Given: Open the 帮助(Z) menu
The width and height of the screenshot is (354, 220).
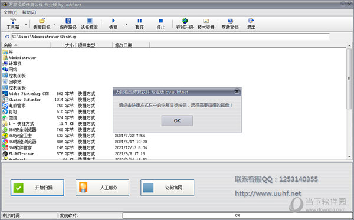Looking at the screenshot, I should [29, 12].
